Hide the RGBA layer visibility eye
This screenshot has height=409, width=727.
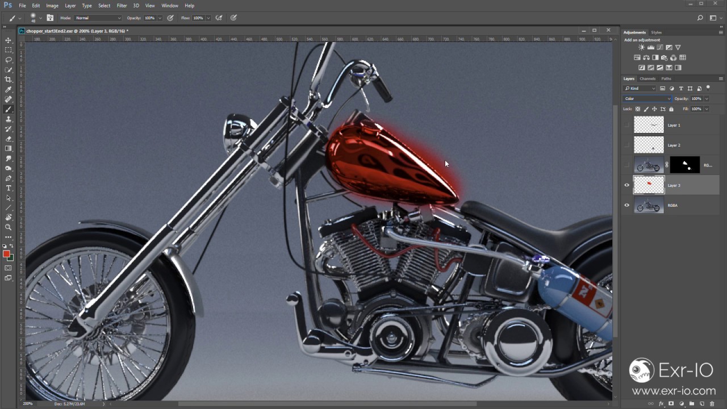pyautogui.click(x=627, y=205)
